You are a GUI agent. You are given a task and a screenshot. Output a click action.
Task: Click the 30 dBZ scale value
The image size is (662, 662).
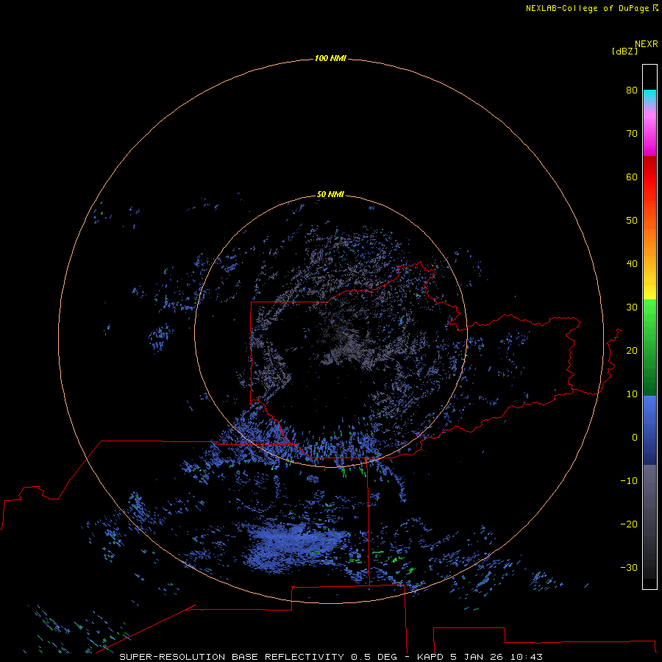pos(632,307)
